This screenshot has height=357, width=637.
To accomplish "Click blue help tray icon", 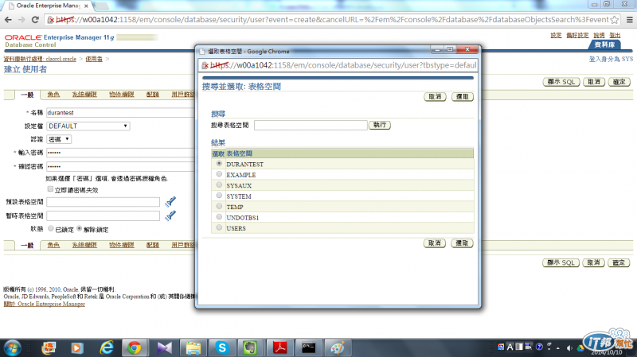I will [539, 347].
